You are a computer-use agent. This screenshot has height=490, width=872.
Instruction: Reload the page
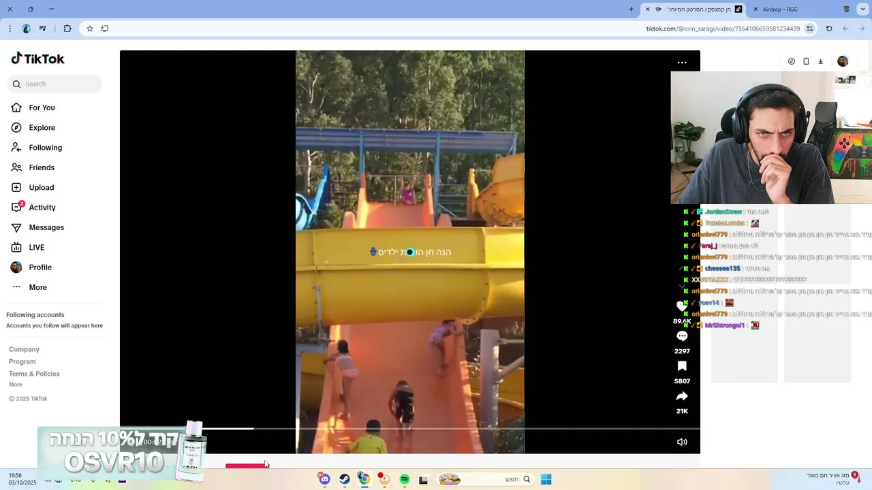pyautogui.click(x=829, y=29)
